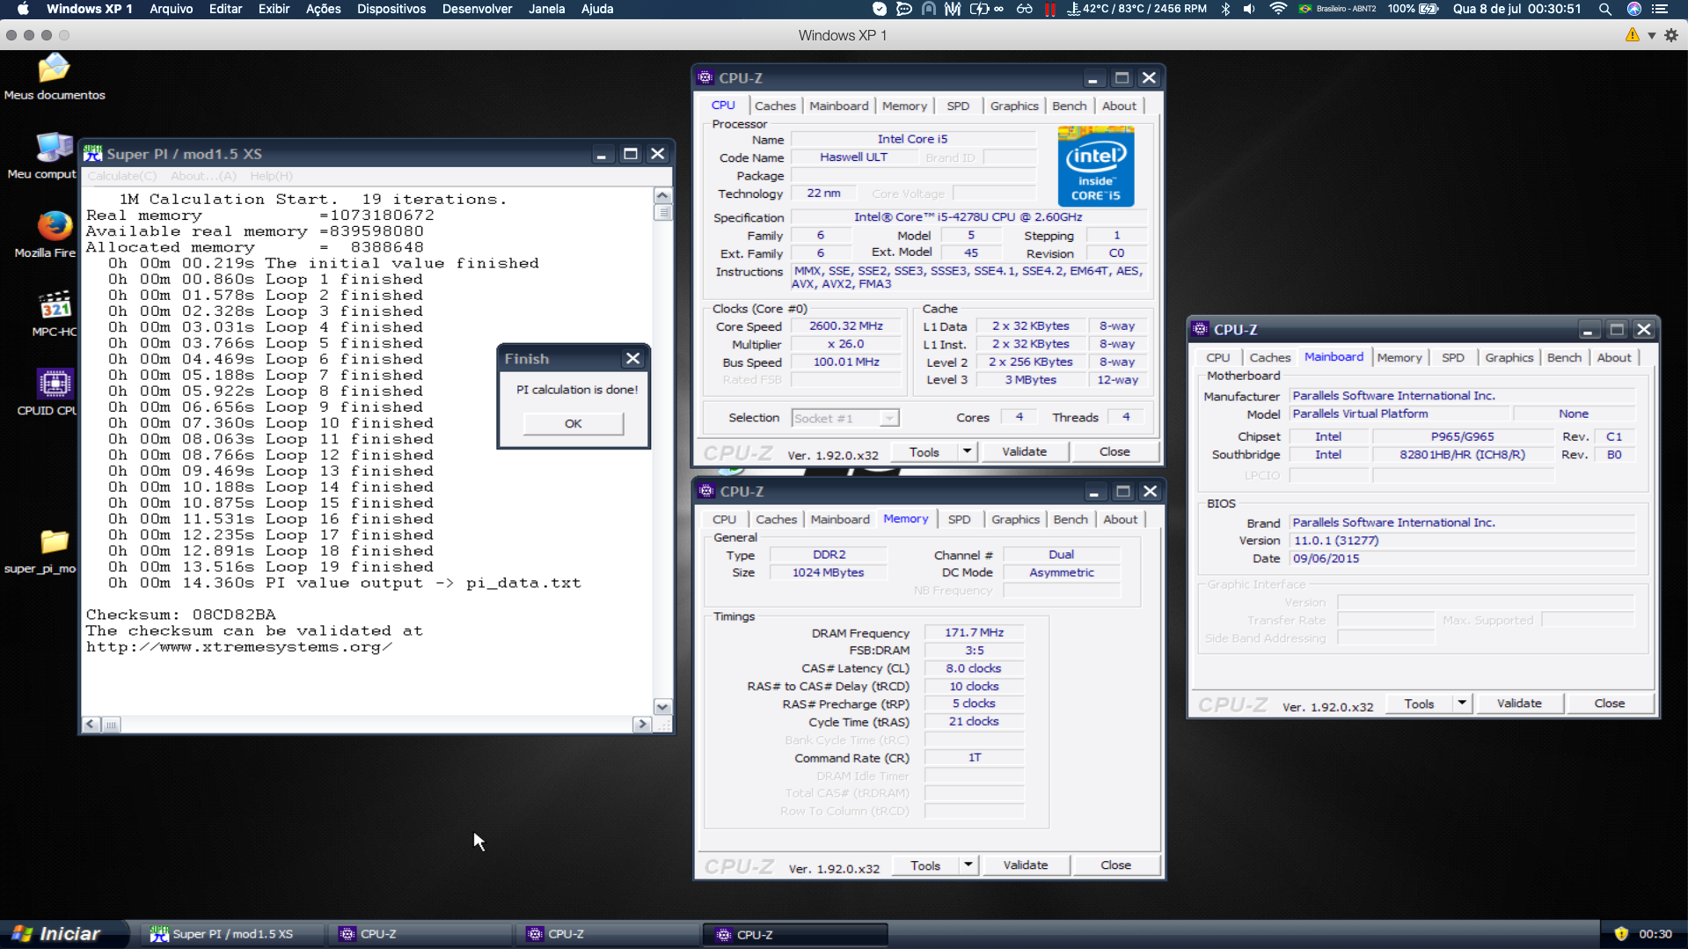Image resolution: width=1688 pixels, height=949 pixels.
Task: Open Graphics tab in Memory CPU-Z window
Action: [x=1015, y=519]
